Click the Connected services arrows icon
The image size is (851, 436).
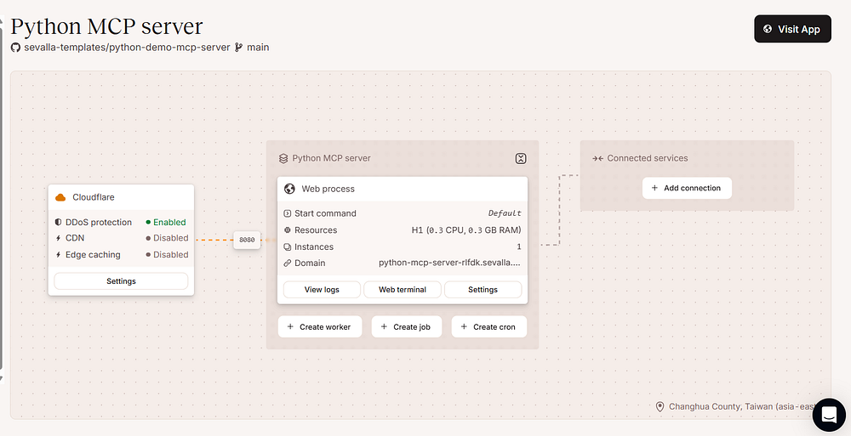[x=597, y=158]
